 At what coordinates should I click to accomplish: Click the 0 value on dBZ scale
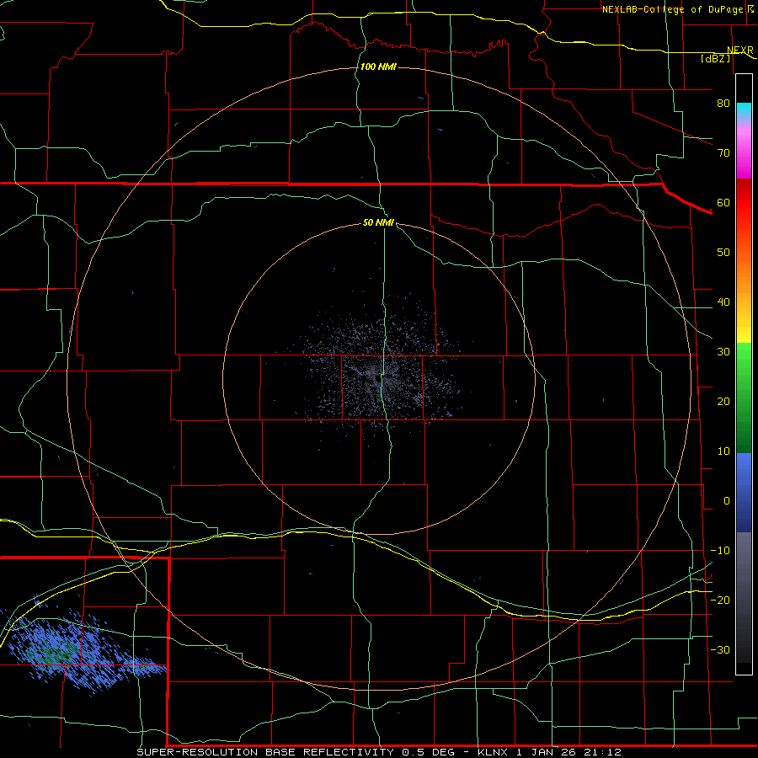727,501
